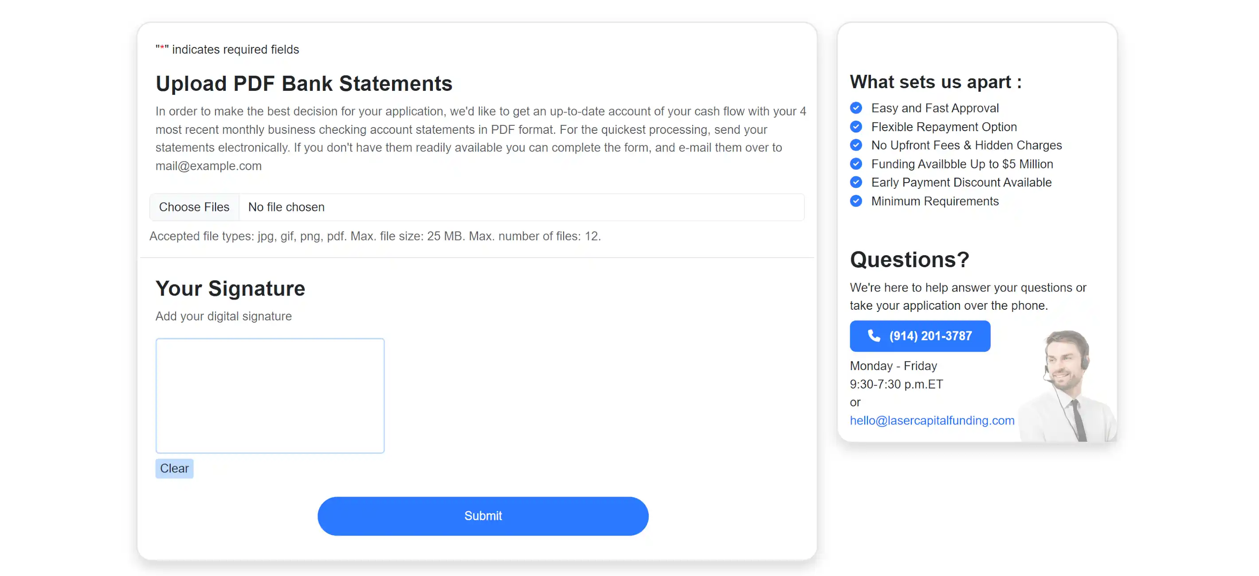Click the Your Signature heading
This screenshot has width=1259, height=576.
coord(230,288)
